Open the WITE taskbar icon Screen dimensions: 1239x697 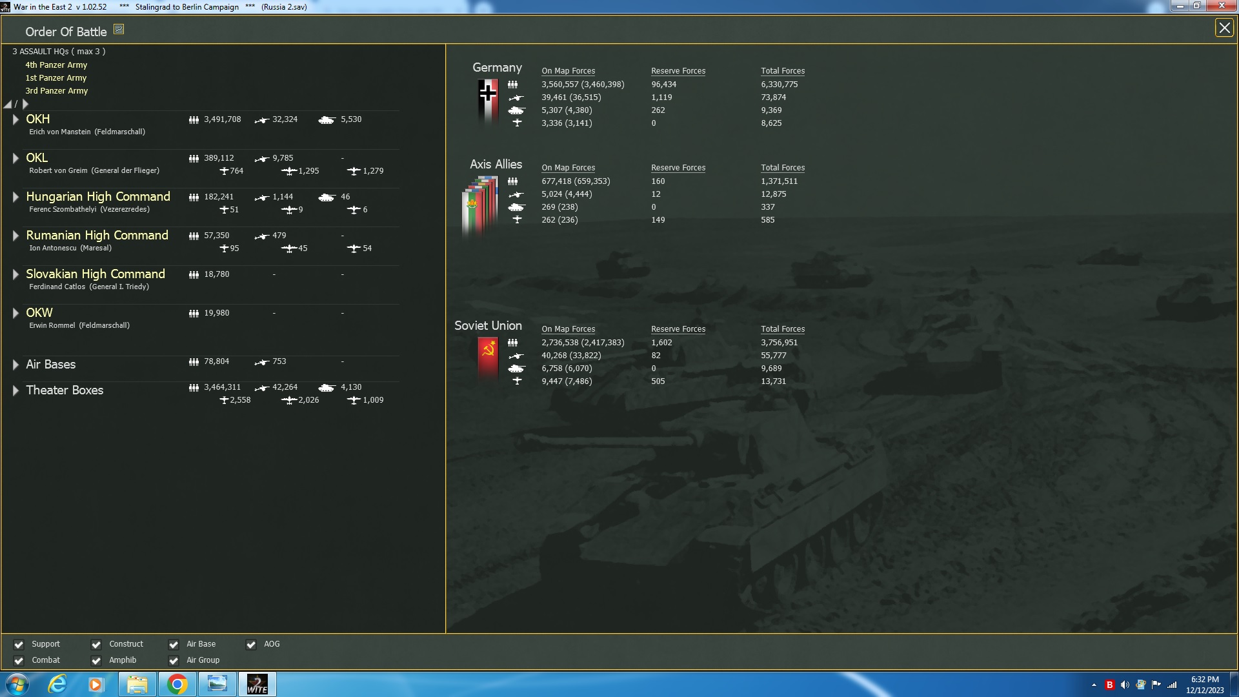257,684
